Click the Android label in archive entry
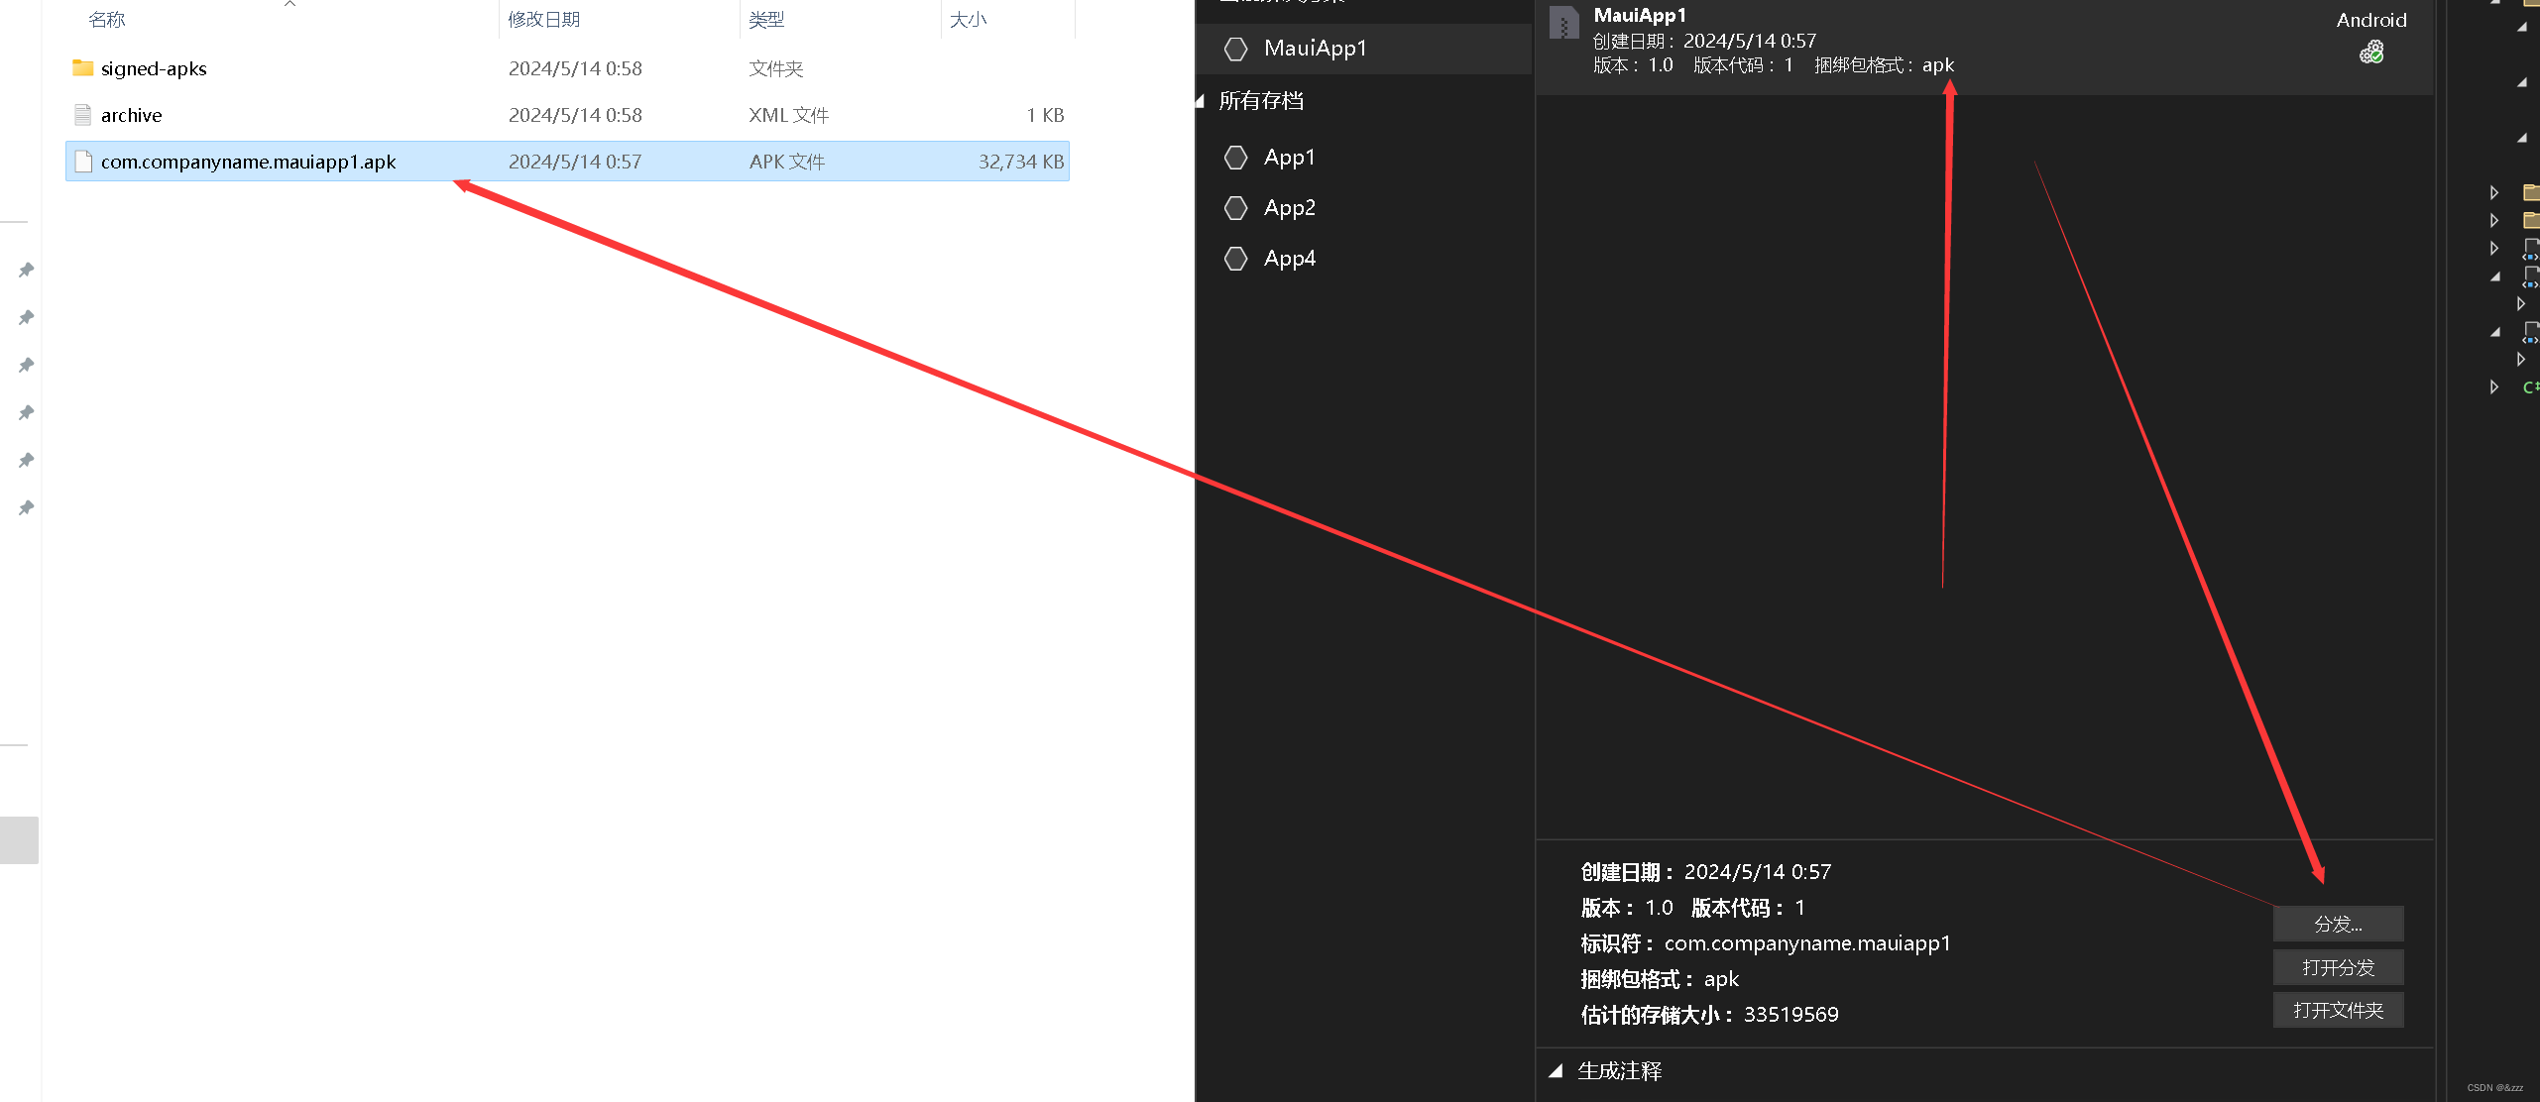Viewport: 2540px width, 1102px height. tap(2371, 20)
